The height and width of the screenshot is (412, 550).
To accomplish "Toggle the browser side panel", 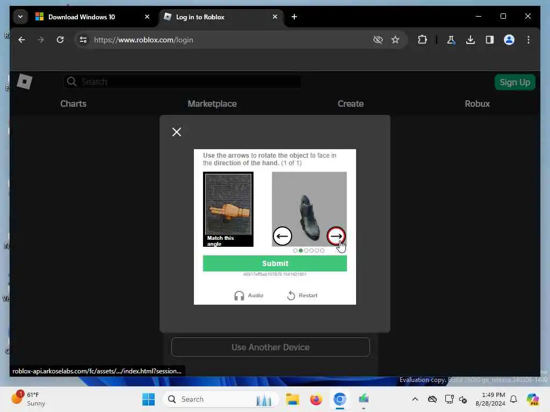I will click(x=490, y=40).
